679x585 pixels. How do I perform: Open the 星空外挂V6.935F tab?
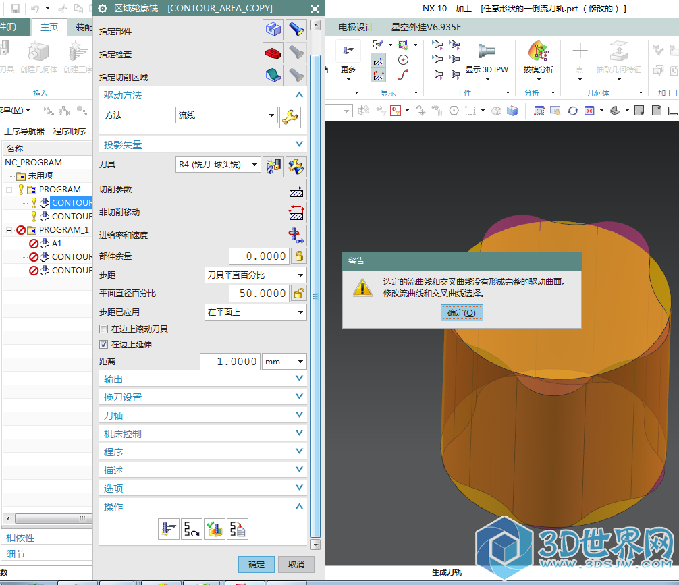[x=426, y=27]
